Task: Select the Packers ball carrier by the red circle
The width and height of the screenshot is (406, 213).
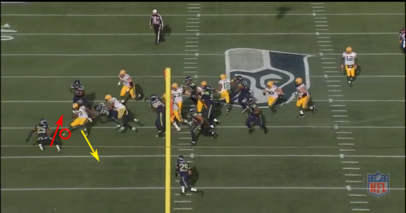Action: coord(80,116)
